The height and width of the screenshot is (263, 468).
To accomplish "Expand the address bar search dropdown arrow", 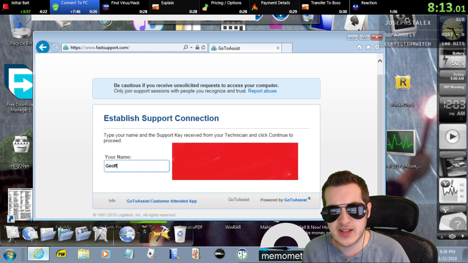I will coord(191,47).
